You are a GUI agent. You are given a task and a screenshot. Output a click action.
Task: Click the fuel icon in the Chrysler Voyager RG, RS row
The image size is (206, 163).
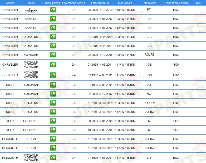click(53, 55)
